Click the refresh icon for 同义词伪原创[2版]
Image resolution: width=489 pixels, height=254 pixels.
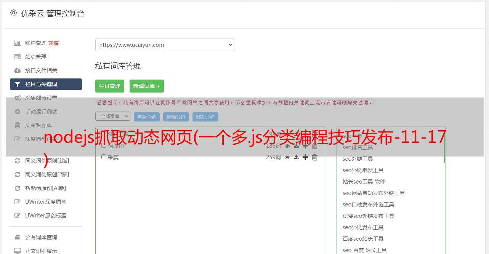[x=18, y=174]
